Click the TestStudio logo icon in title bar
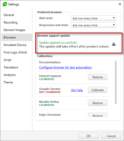 click(5, 4)
